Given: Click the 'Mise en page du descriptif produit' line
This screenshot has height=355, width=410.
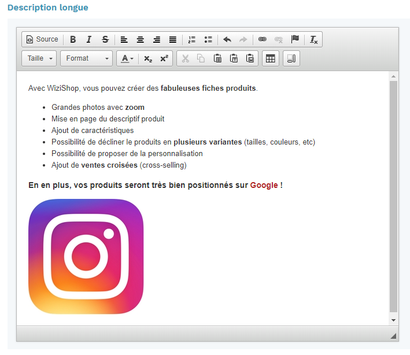Looking at the screenshot, I should click(x=108, y=119).
